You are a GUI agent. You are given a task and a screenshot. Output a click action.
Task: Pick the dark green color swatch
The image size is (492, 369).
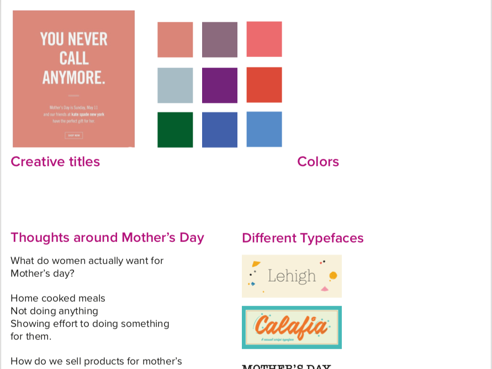(175, 130)
